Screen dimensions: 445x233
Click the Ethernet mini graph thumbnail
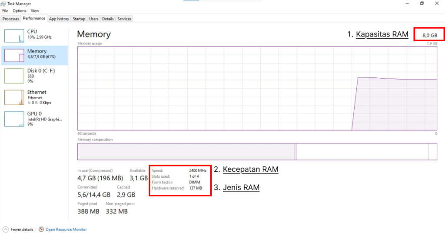click(14, 97)
